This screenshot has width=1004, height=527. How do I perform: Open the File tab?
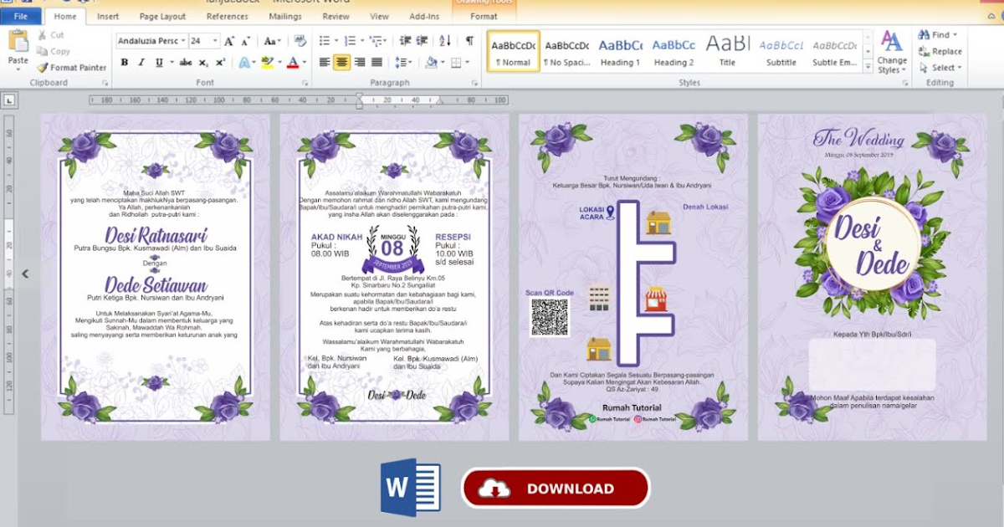pos(21,16)
